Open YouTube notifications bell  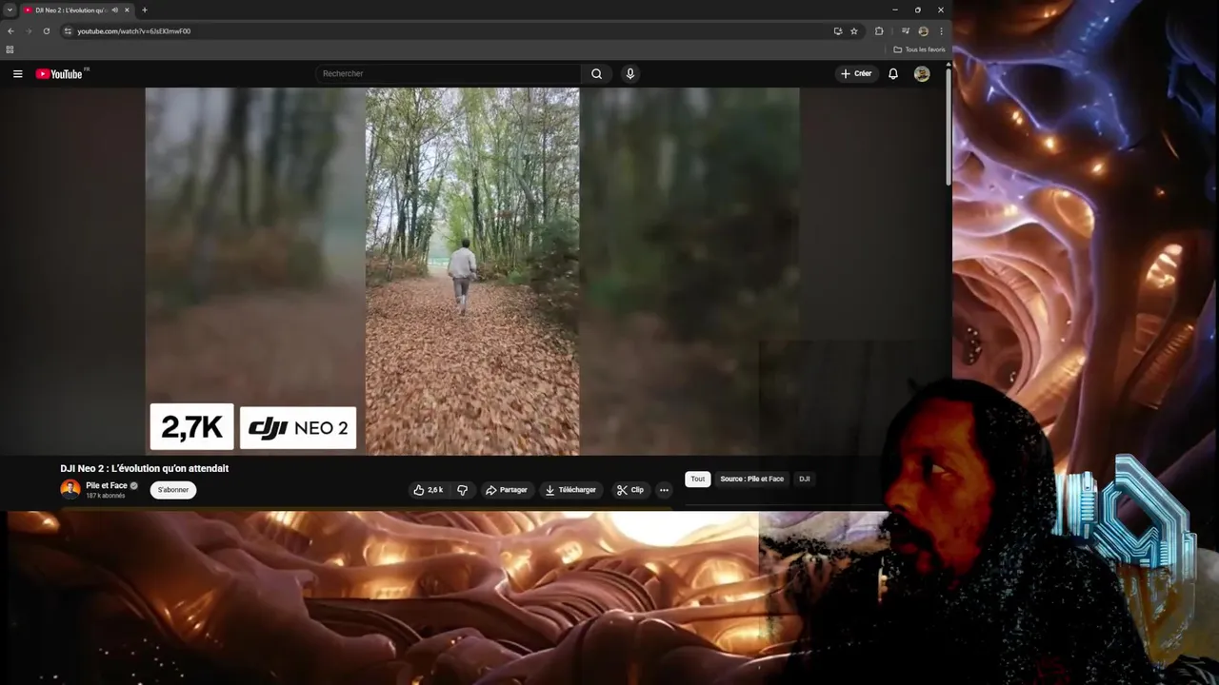coord(893,74)
